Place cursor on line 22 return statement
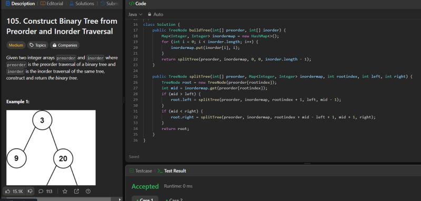 [236, 59]
